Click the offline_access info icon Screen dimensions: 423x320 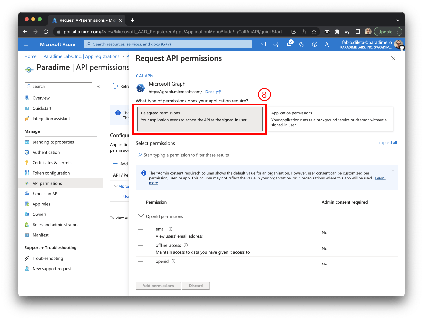coord(186,245)
